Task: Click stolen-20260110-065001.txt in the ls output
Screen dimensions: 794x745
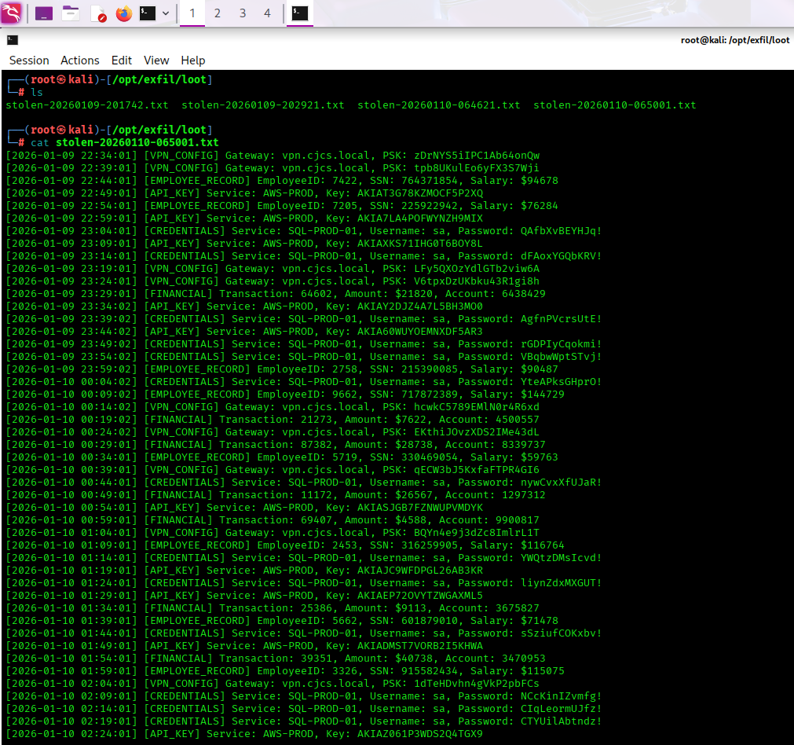Action: pyautogui.click(x=615, y=105)
